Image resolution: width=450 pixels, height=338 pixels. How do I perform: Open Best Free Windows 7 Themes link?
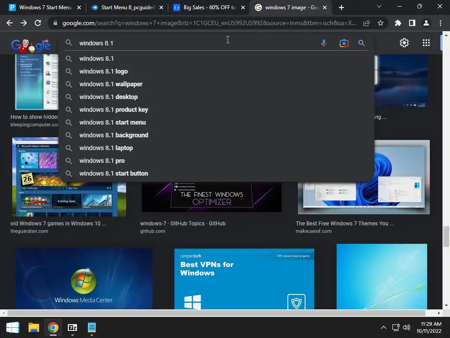pos(345,223)
